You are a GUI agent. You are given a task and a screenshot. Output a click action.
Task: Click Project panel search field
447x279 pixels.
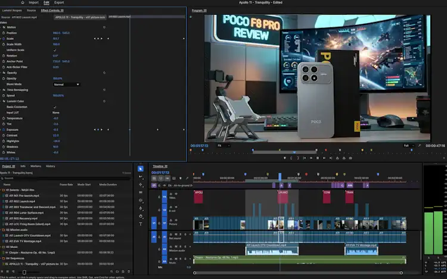coord(66,178)
